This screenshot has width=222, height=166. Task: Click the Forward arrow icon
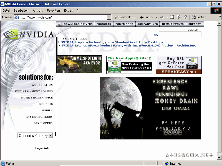pyautogui.click(x=162, y=17)
